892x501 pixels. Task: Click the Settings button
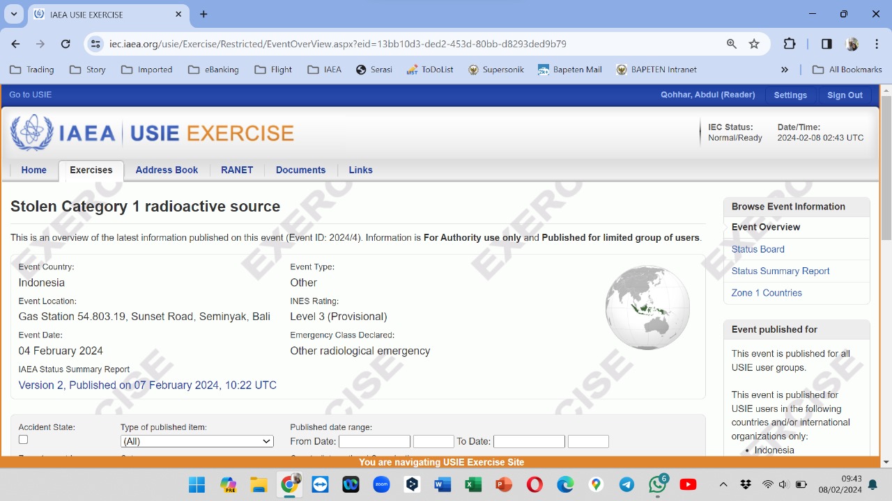(x=790, y=95)
